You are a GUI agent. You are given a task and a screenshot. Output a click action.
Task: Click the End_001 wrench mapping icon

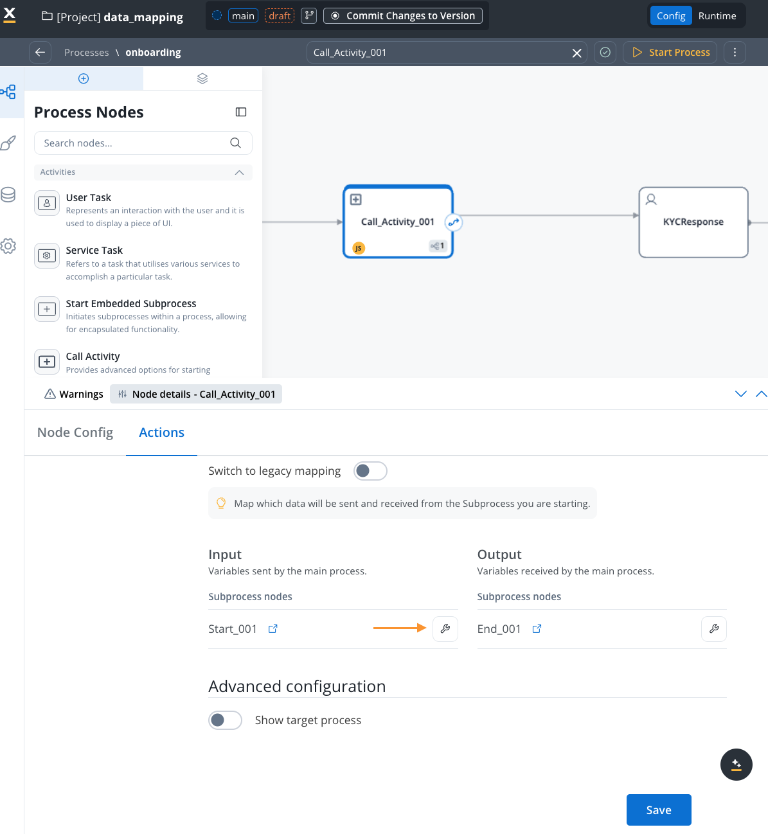714,628
